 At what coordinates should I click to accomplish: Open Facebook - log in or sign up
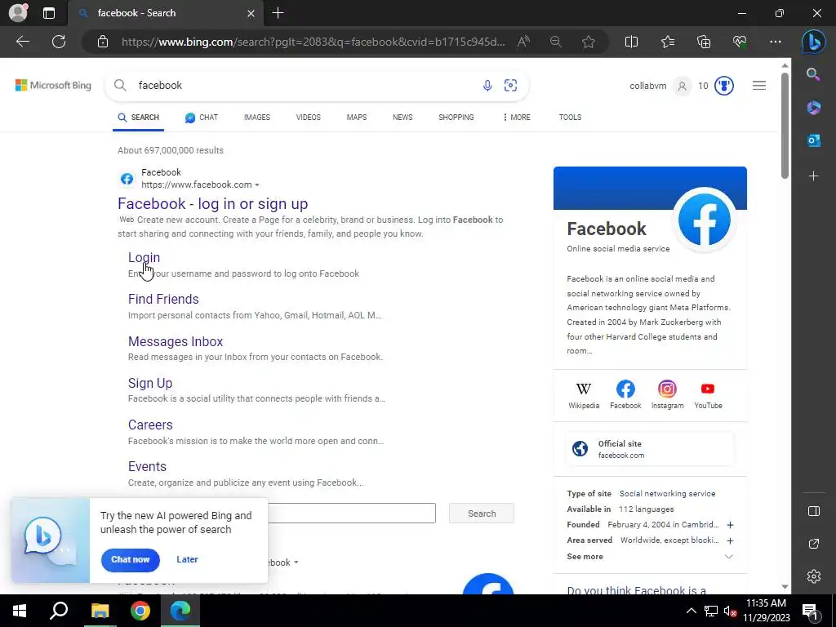[213, 203]
